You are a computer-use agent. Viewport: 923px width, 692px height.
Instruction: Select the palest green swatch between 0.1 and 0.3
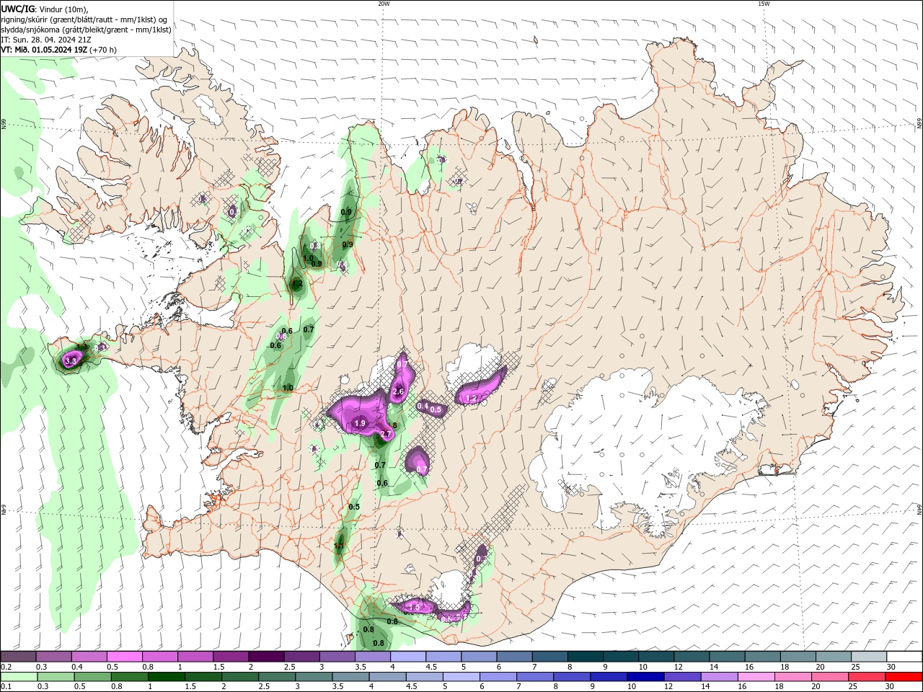tap(19, 677)
